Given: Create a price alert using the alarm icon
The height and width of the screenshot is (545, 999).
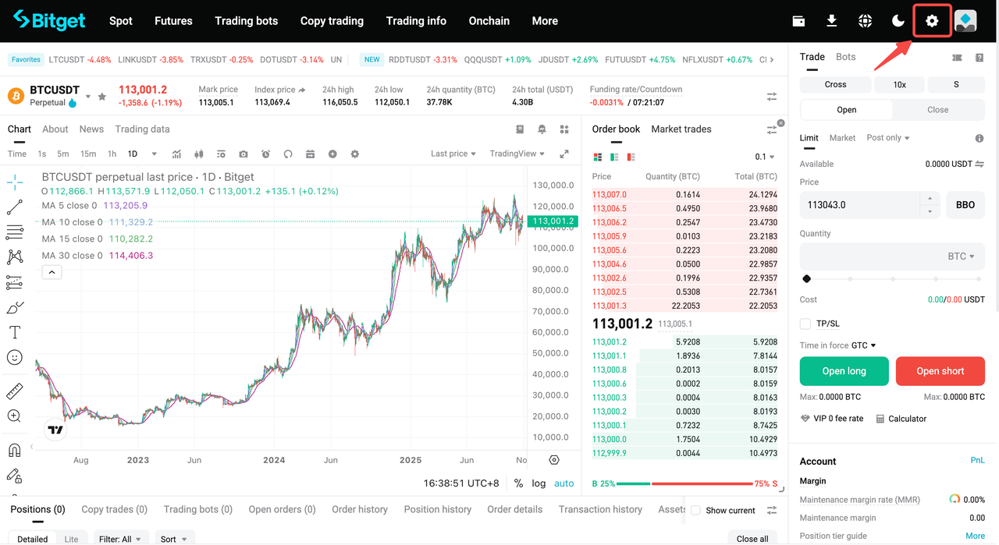Looking at the screenshot, I should [265, 153].
